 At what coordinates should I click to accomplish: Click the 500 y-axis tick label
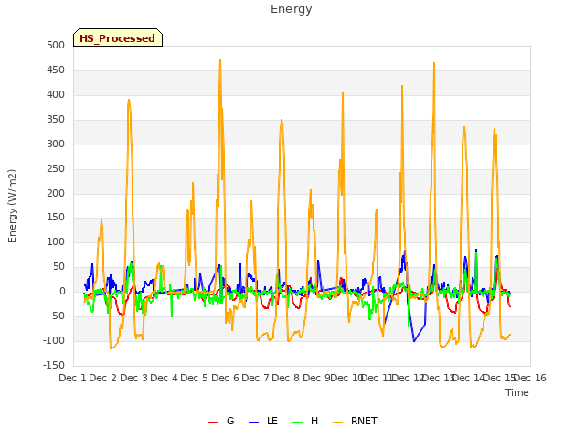click(x=56, y=45)
